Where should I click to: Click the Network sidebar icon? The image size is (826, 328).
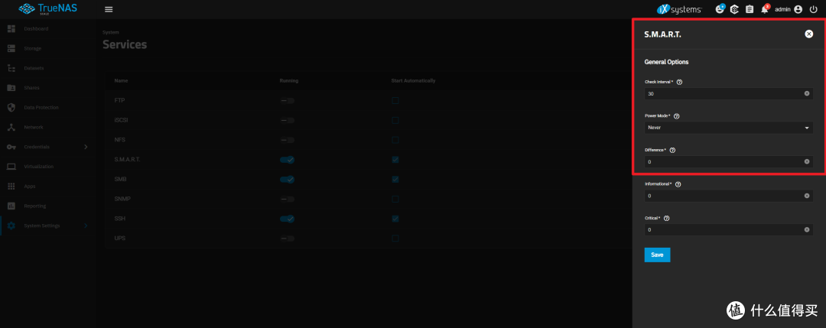[x=11, y=127]
